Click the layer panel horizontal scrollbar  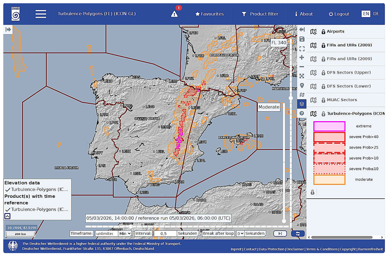click(x=342, y=238)
